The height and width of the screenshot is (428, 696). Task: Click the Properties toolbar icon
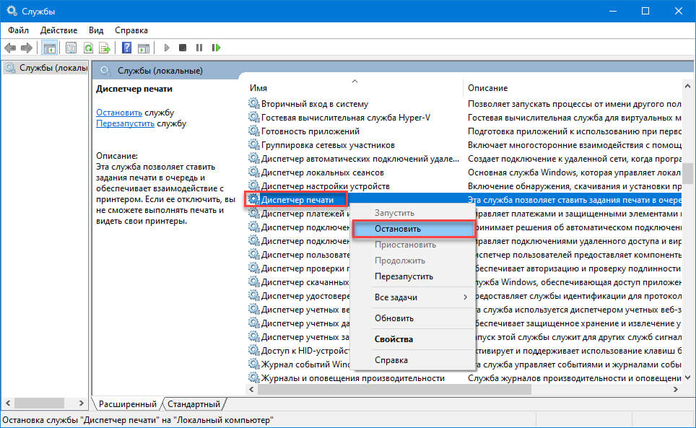[x=71, y=48]
